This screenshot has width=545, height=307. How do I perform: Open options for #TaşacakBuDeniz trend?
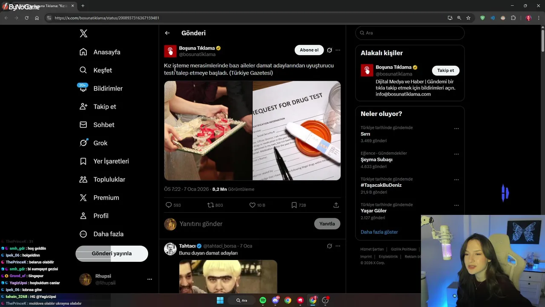point(456,180)
